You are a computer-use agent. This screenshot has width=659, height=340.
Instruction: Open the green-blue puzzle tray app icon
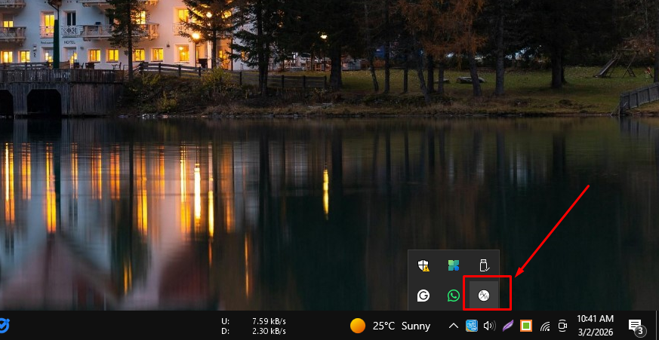click(454, 265)
